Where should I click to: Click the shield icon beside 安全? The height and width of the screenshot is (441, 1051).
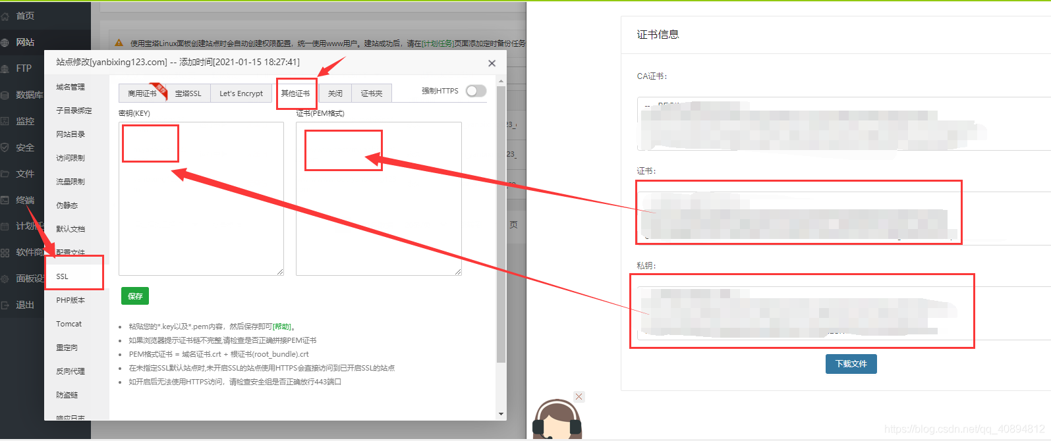point(5,147)
